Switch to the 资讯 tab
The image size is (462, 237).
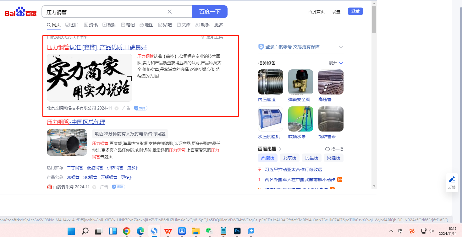coord(91,25)
